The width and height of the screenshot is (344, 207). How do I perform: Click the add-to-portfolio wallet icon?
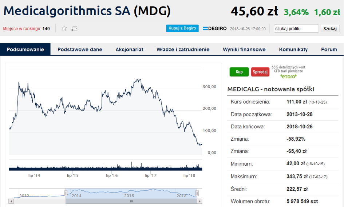(74, 28)
